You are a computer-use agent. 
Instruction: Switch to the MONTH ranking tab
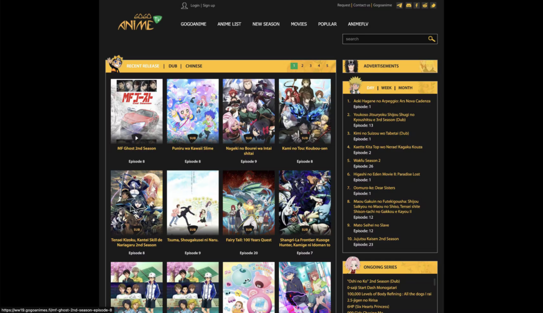(x=405, y=88)
